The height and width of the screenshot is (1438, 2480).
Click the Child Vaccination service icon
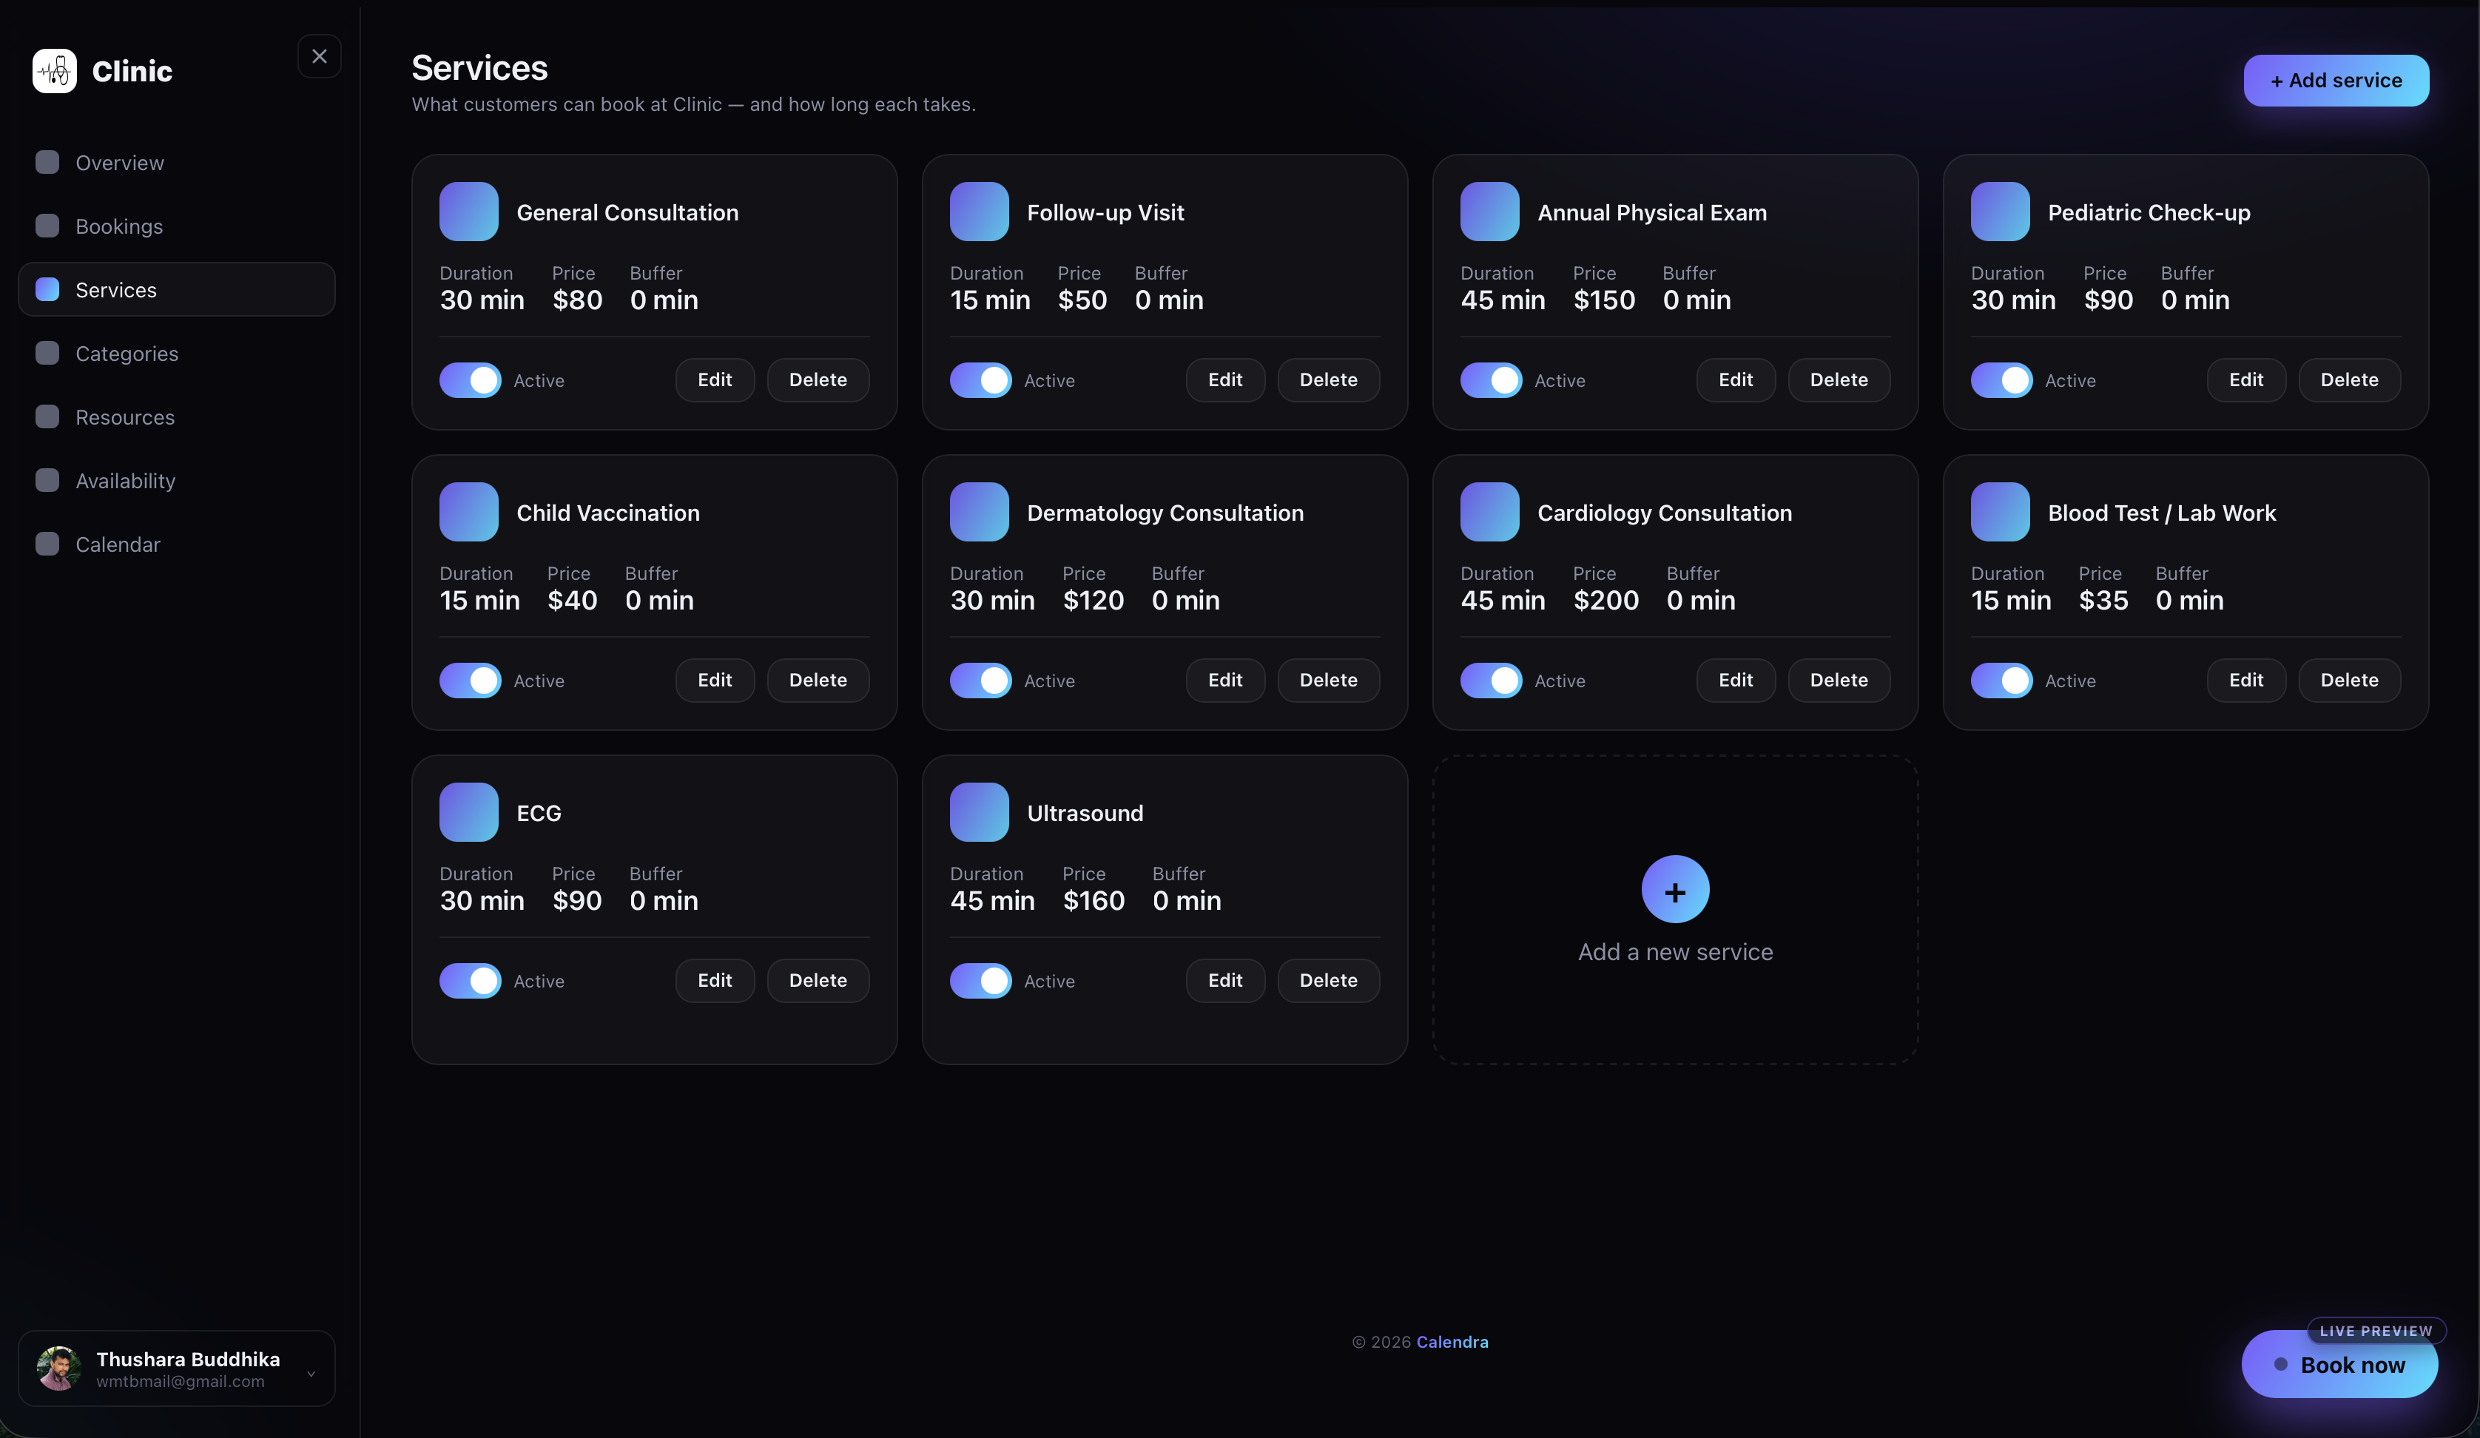pyautogui.click(x=468, y=512)
